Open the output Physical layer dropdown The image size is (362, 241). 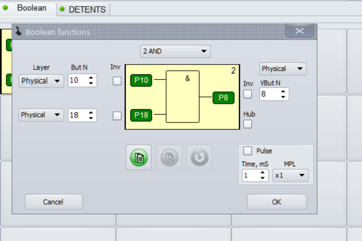point(283,69)
